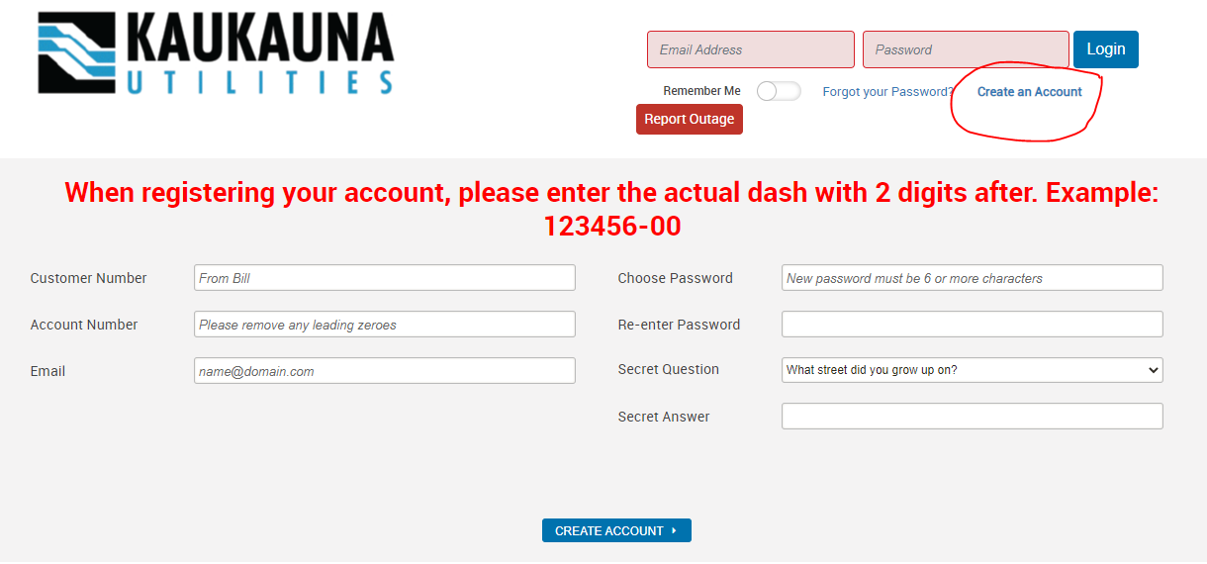Viewport: 1207px width, 564px height.
Task: Click the registration Email field
Action: tap(385, 371)
